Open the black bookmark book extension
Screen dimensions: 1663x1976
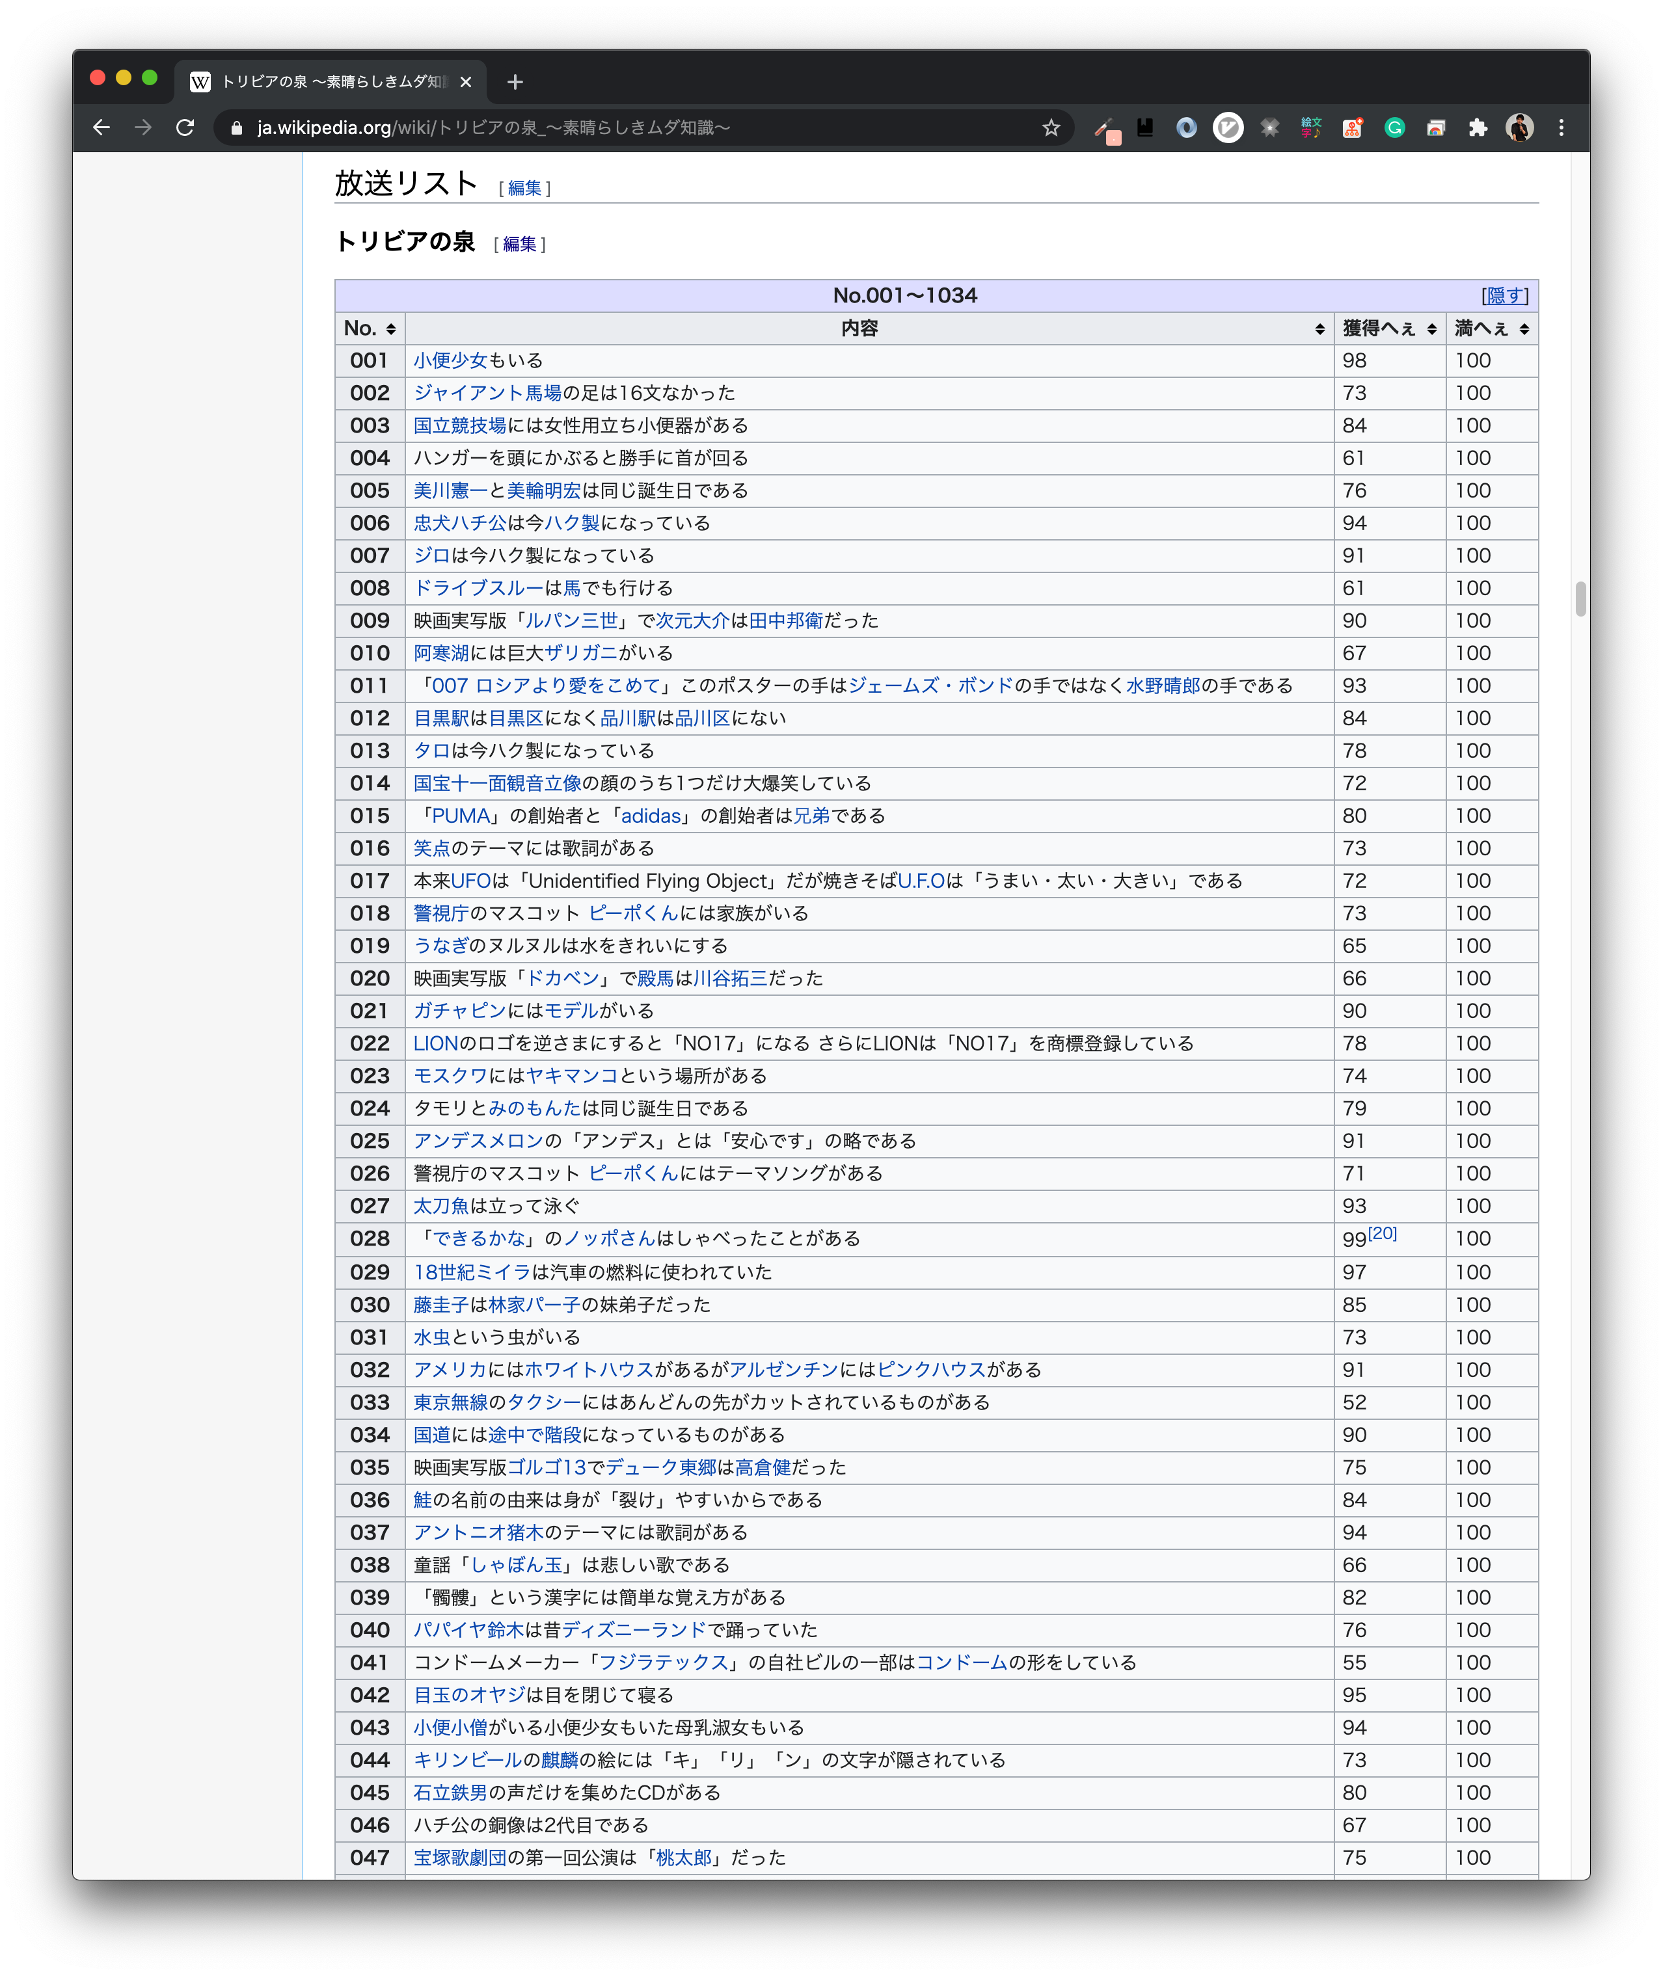1146,127
